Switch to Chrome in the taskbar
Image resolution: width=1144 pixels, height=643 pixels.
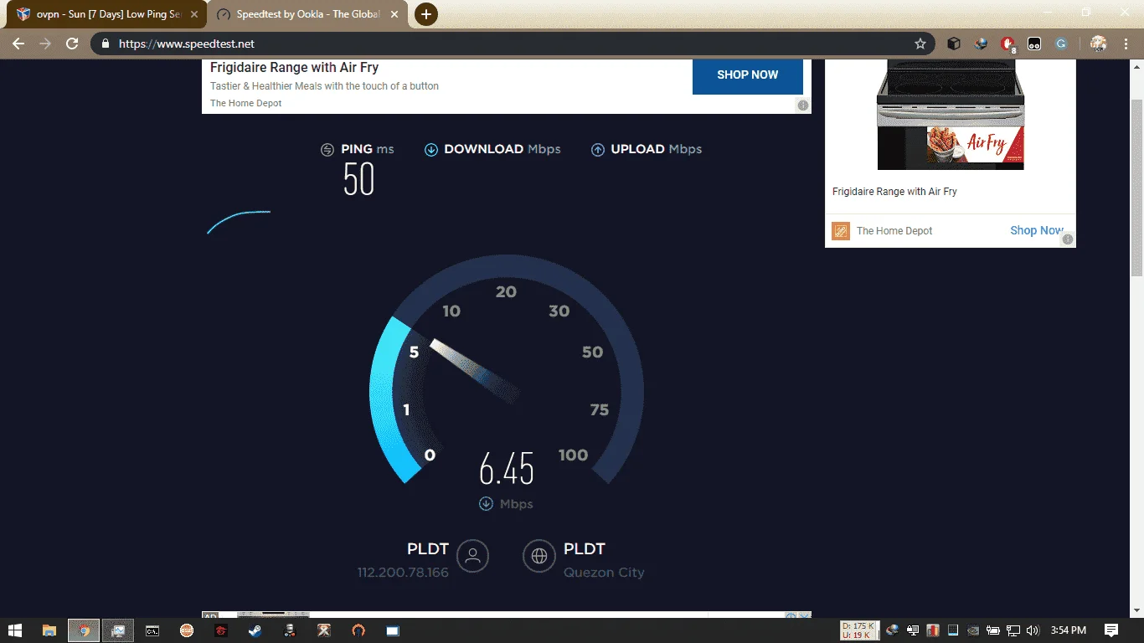pyautogui.click(x=84, y=630)
